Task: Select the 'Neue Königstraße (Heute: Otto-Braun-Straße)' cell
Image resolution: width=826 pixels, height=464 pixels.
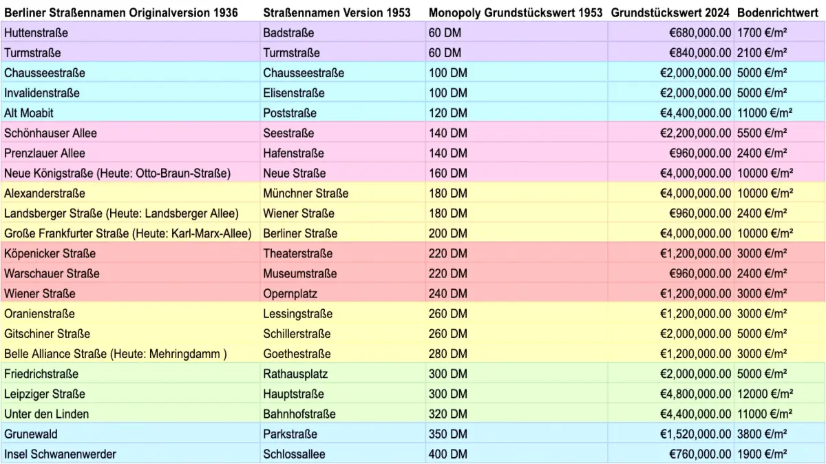Action: 117,173
